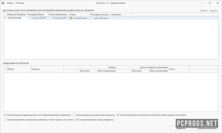Image resolution: width=222 pixels, height=133 pixels.
Task: Click the row indicator arrow beside PCPROGS.NET
Action: click(x=5, y=18)
